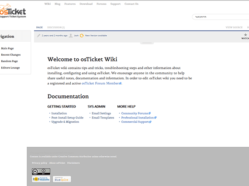Open Email Templates link
The image size is (249, 186).
[103, 118]
